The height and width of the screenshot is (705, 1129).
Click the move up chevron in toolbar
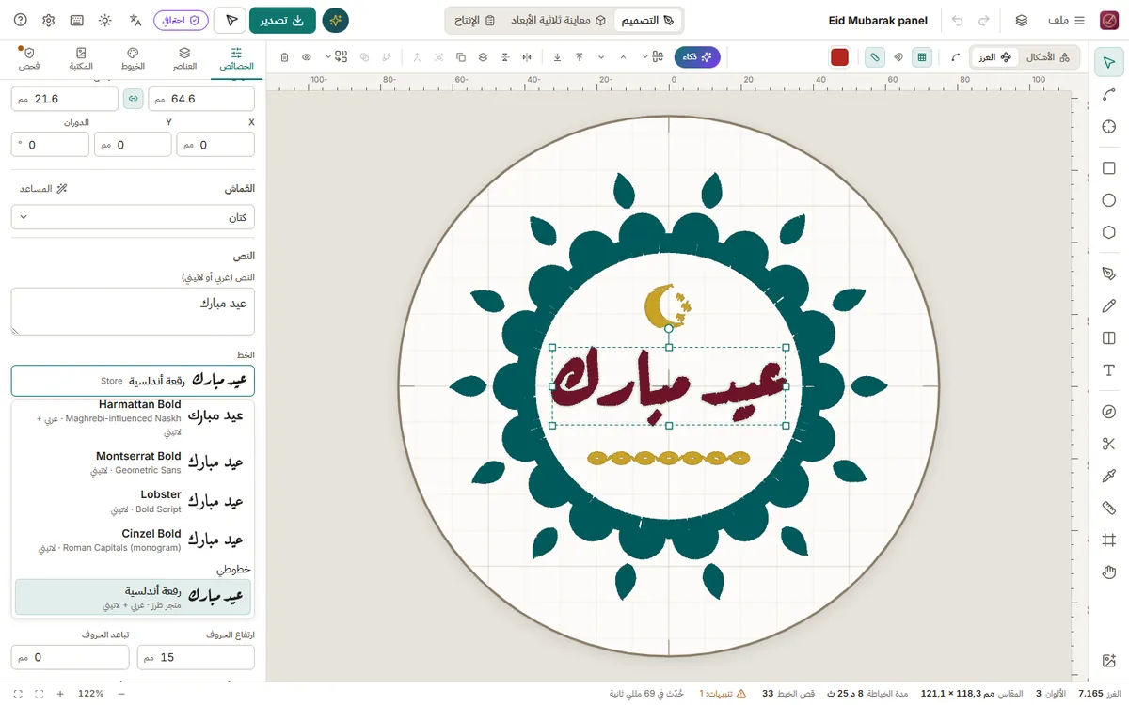pos(623,57)
